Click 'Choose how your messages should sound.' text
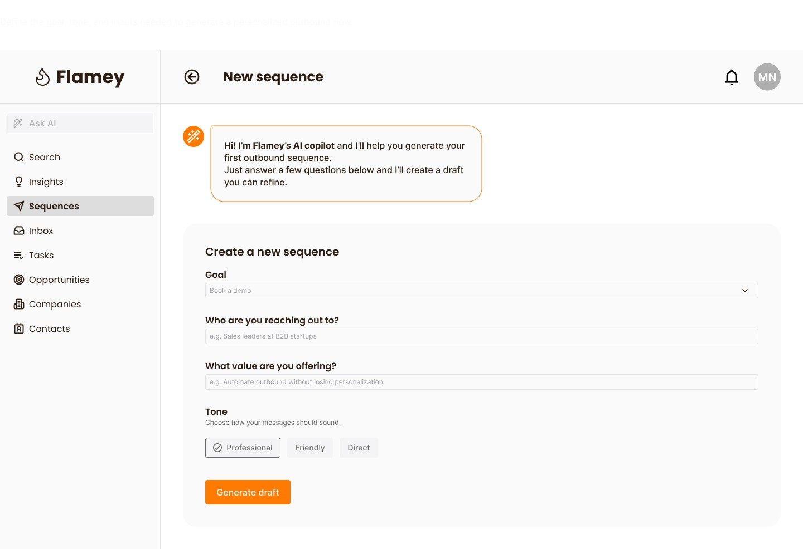This screenshot has height=549, width=803. tap(273, 423)
